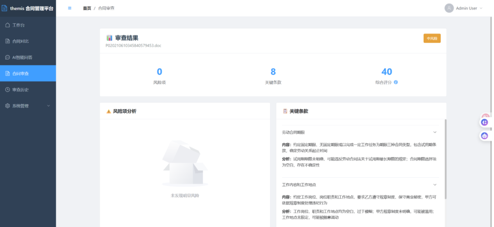Click the 工作台 home icon

[8, 25]
